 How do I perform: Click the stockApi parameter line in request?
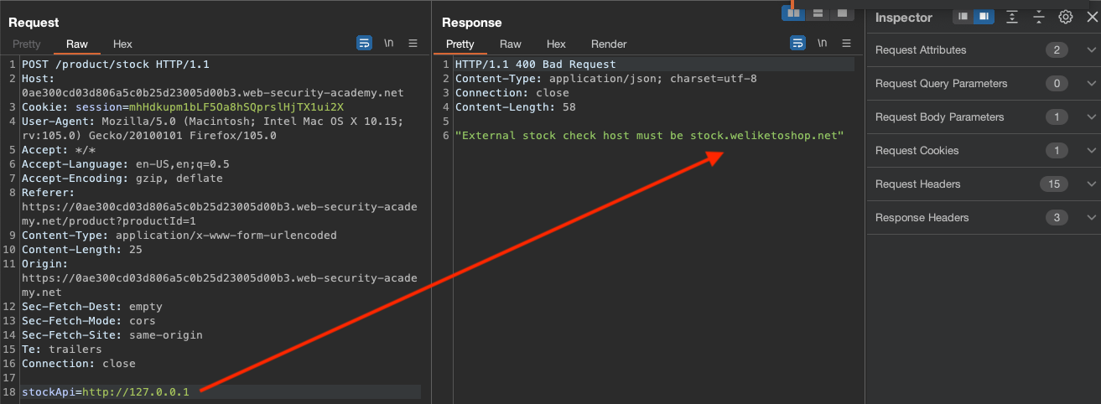click(x=106, y=392)
